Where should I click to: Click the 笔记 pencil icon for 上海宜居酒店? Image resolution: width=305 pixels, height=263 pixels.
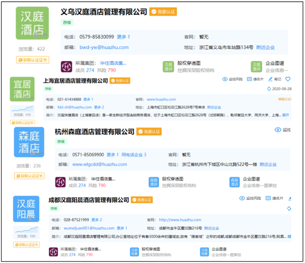(271, 79)
